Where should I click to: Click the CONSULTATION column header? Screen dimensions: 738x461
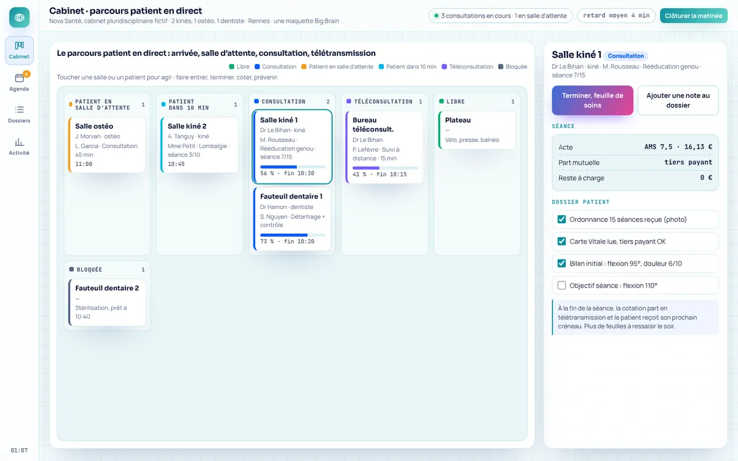(x=292, y=101)
